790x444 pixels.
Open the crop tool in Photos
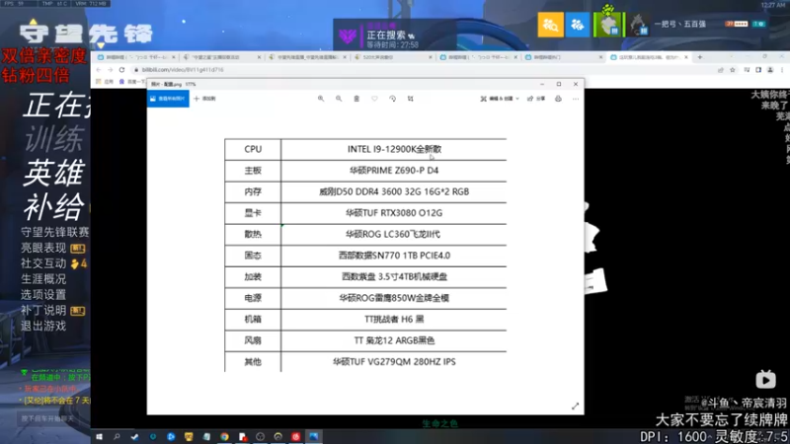point(411,99)
